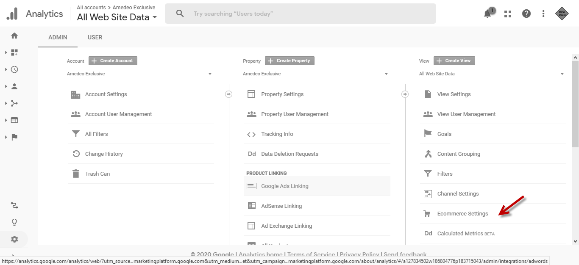579x265 pixels.
Task: Open the All Web Site Data switcher
Action: click(x=117, y=17)
